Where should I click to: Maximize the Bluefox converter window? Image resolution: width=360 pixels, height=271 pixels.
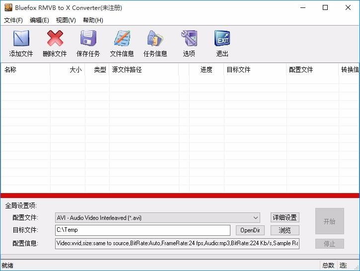(x=325, y=7)
